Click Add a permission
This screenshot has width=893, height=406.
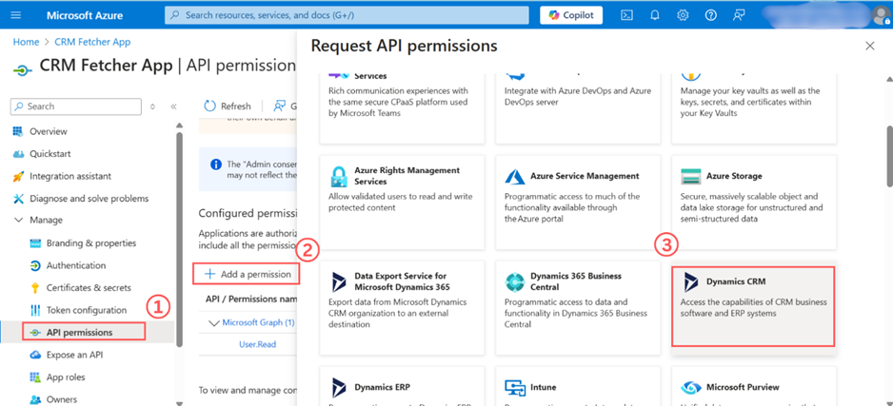tap(248, 274)
